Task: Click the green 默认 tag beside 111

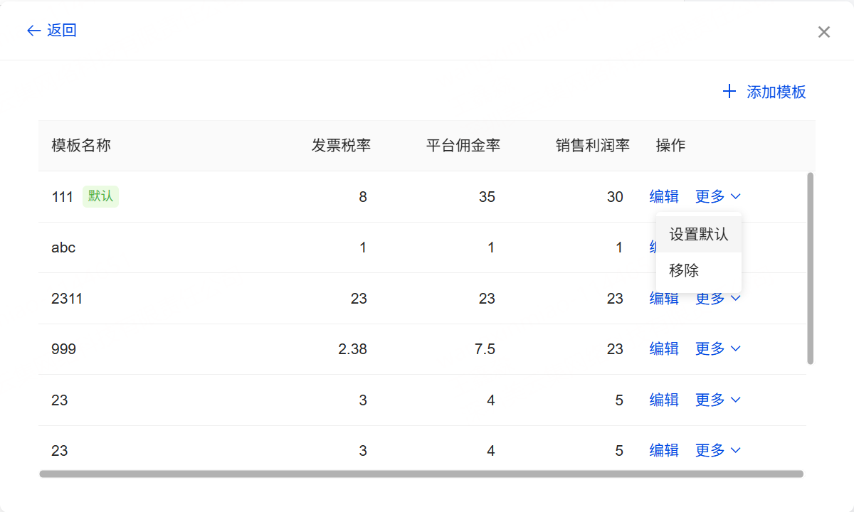Action: 100,197
